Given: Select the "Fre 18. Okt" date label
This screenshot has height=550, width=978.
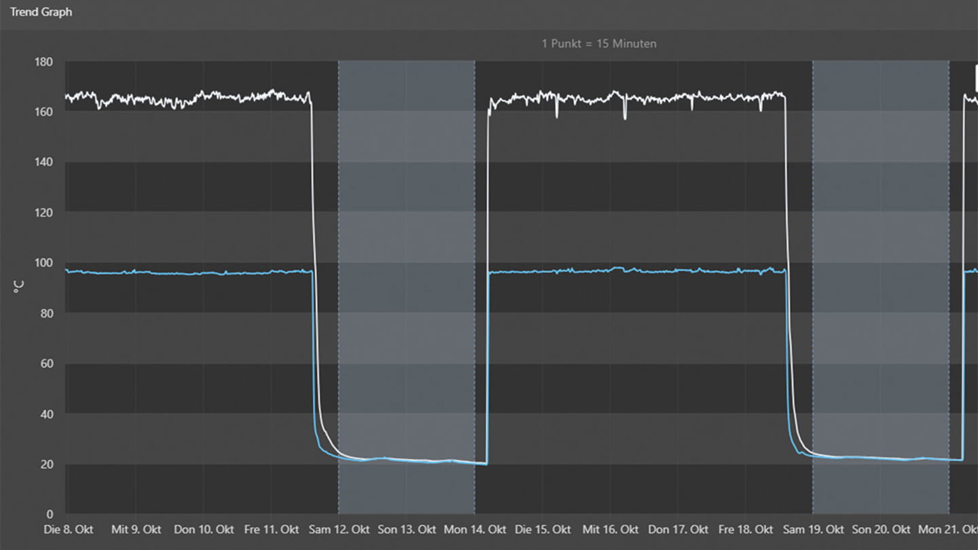Looking at the screenshot, I should pyautogui.click(x=745, y=530).
